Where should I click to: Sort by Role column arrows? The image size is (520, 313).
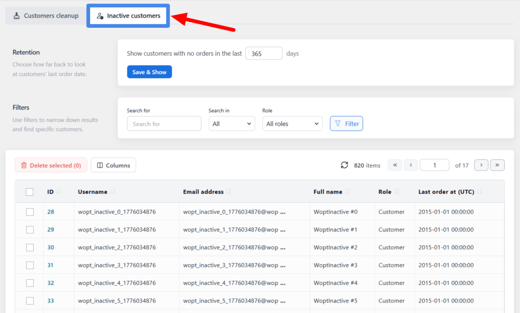point(397,192)
